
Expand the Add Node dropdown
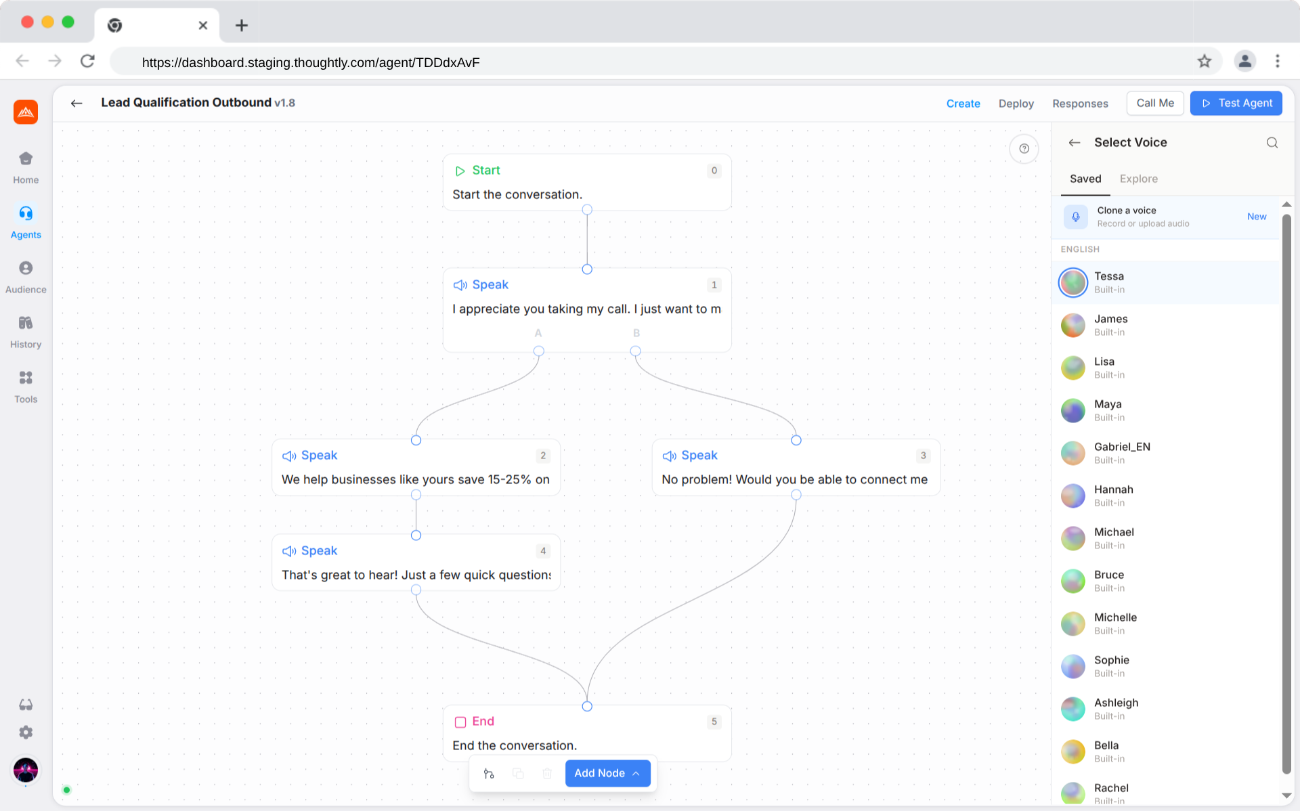click(x=607, y=773)
